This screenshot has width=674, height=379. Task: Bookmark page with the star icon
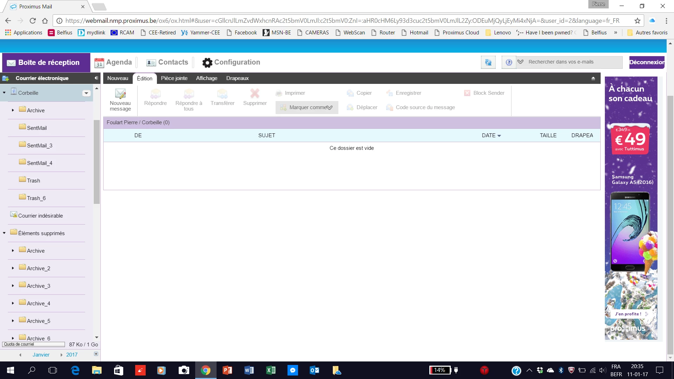pyautogui.click(x=637, y=21)
